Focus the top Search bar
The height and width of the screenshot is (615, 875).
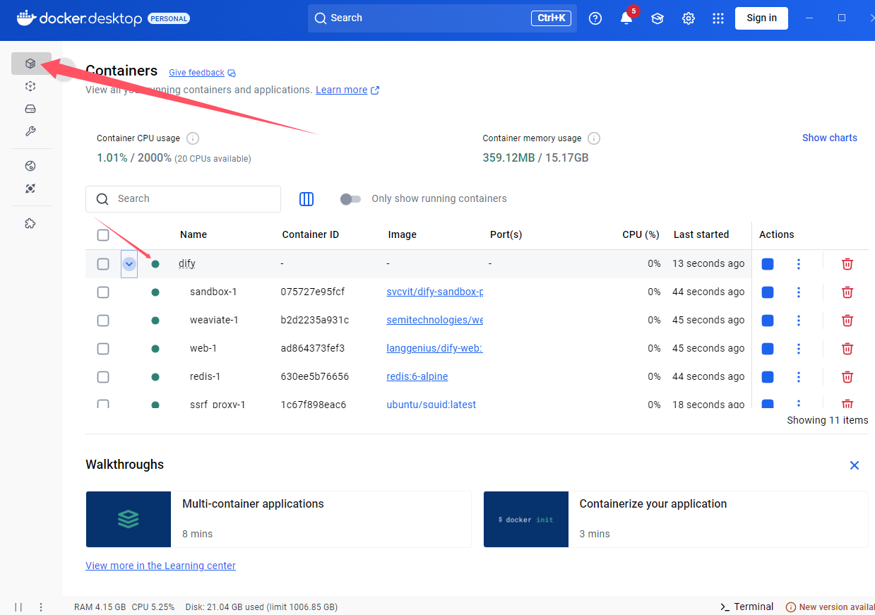point(442,18)
